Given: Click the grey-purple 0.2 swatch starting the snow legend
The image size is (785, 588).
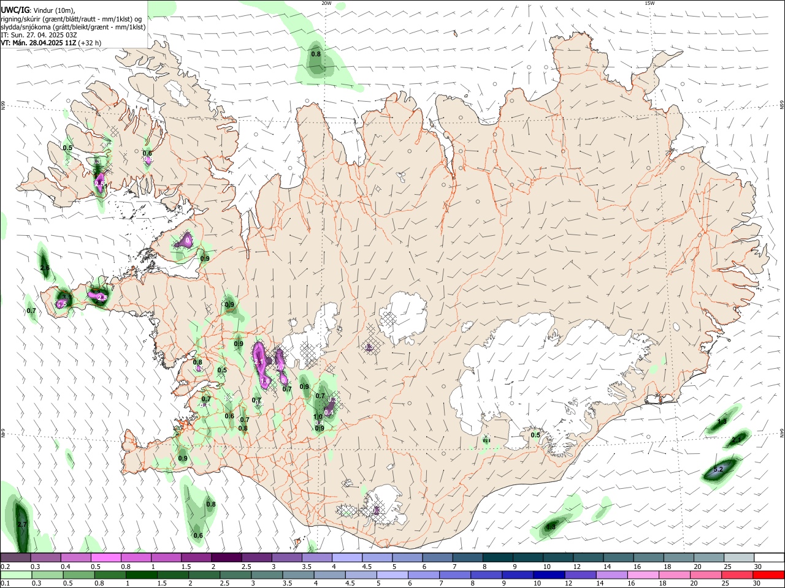Looking at the screenshot, I should 16,557.
